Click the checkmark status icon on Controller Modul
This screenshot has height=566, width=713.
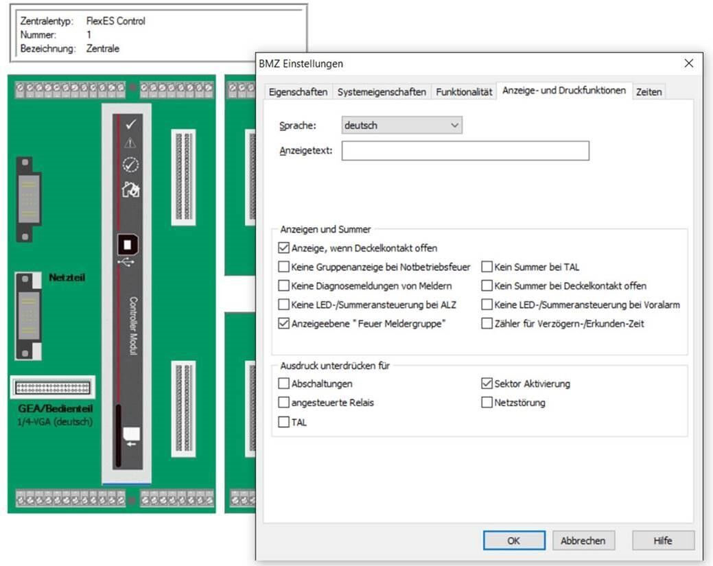[131, 123]
